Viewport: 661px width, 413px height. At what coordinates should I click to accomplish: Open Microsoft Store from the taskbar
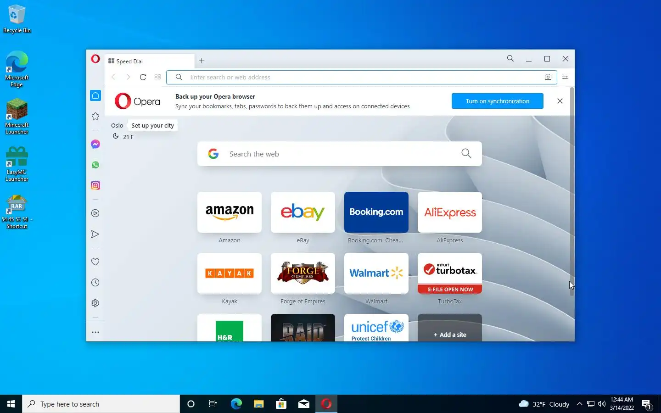coord(281,404)
